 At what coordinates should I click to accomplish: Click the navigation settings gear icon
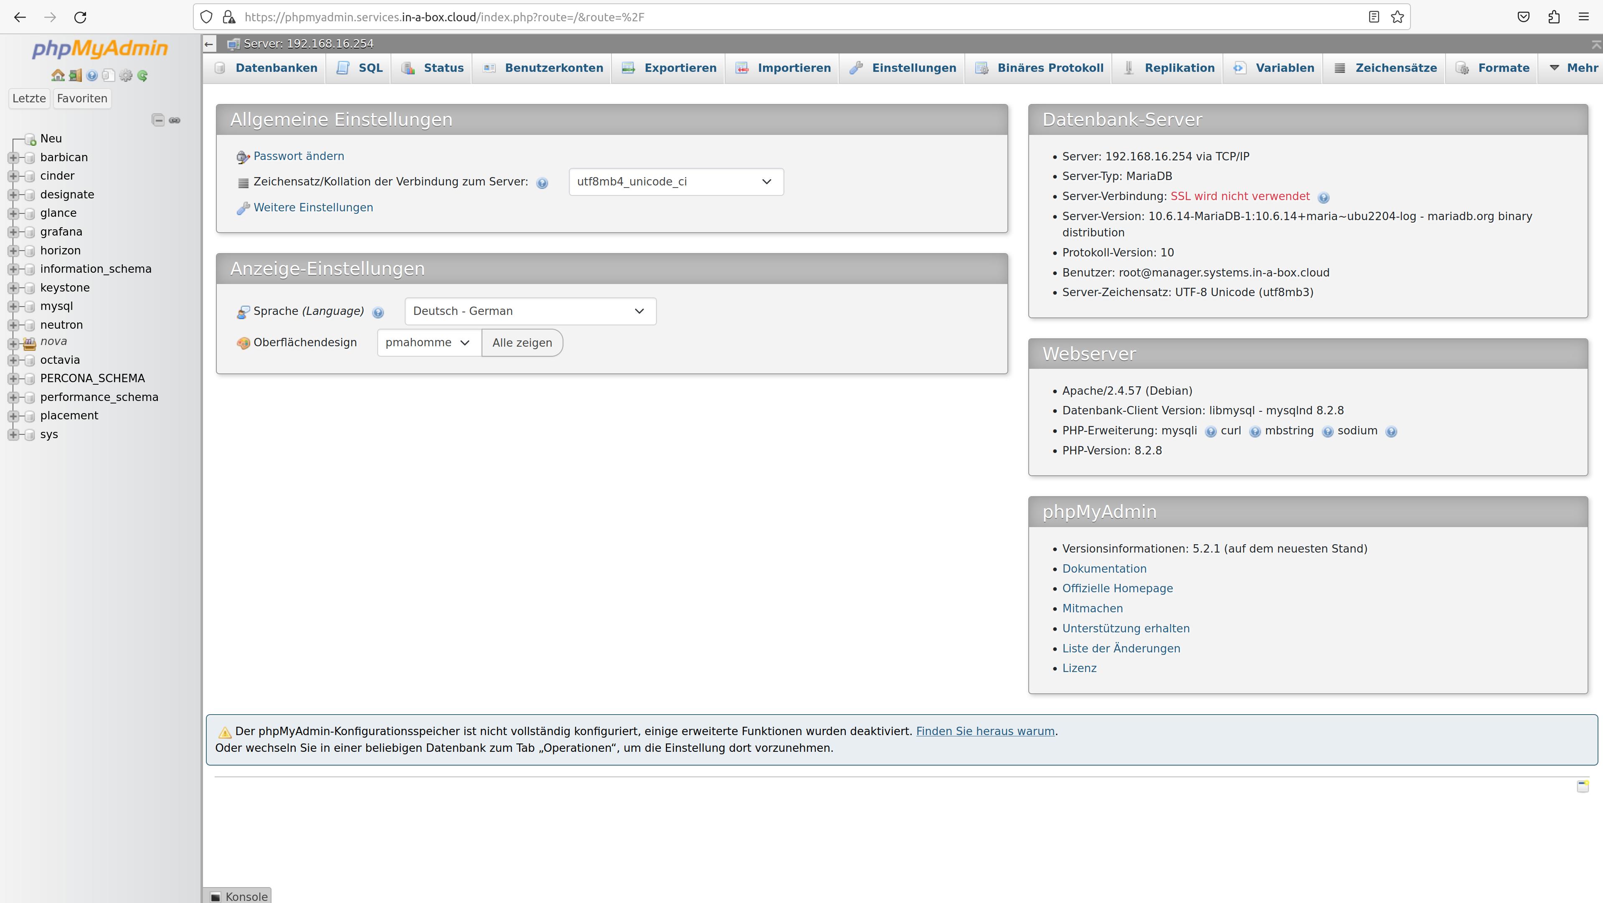[x=126, y=75]
